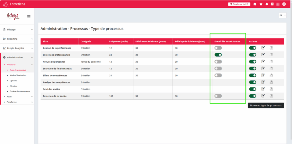Click the hamburger menu icon beside logo
Image resolution: width=292 pixels, height=144 pixels.
29,16
